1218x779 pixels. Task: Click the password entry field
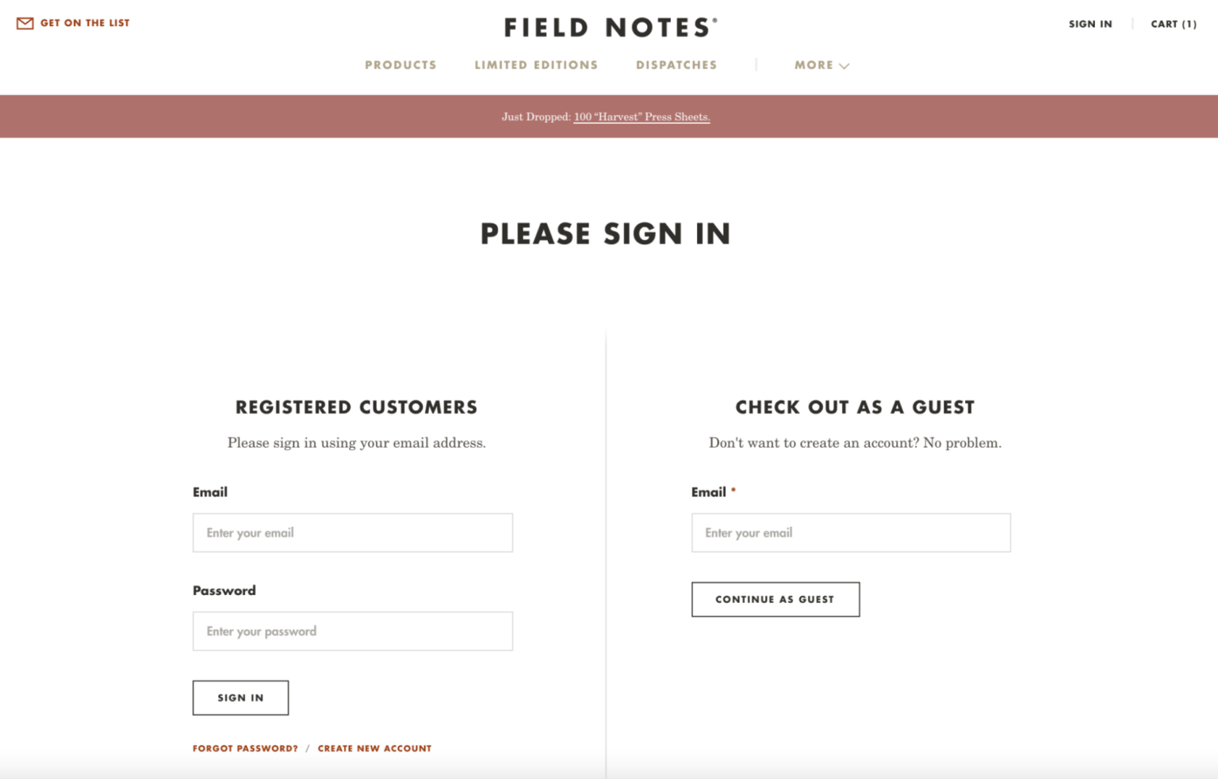(352, 631)
